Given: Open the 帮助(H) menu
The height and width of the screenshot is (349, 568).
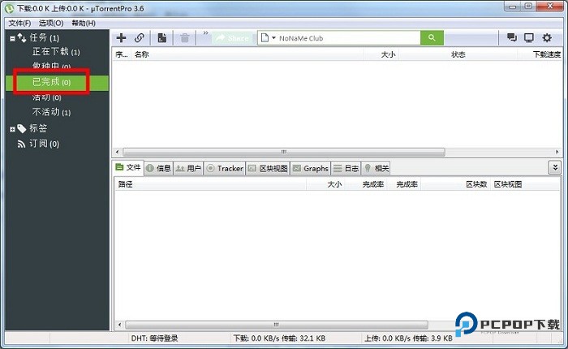Looking at the screenshot, I should click(x=84, y=24).
